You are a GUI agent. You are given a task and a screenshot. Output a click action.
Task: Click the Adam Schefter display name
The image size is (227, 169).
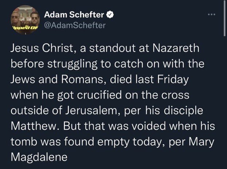tap(74, 15)
